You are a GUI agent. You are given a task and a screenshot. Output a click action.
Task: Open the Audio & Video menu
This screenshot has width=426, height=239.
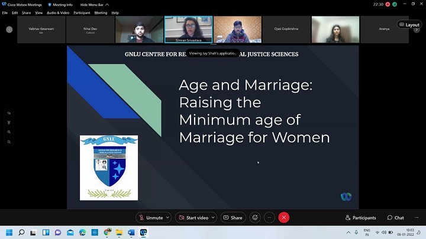tap(59, 12)
